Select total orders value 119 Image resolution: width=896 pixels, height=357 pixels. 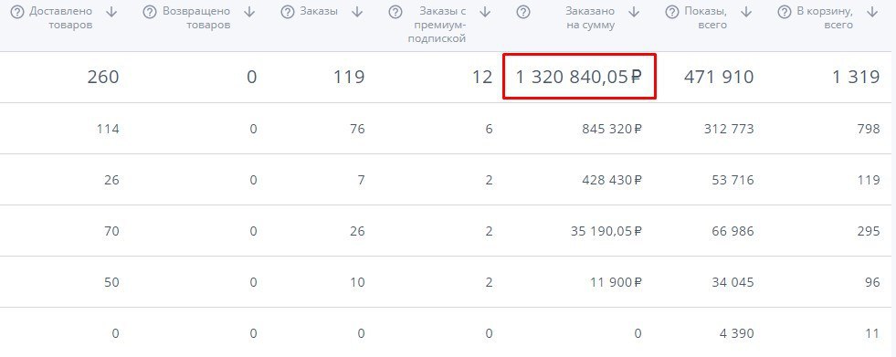349,77
